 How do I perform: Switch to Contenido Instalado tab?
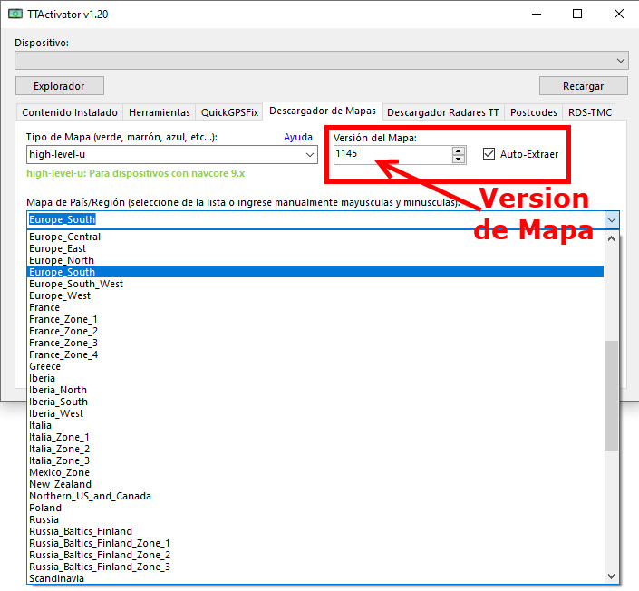(70, 112)
